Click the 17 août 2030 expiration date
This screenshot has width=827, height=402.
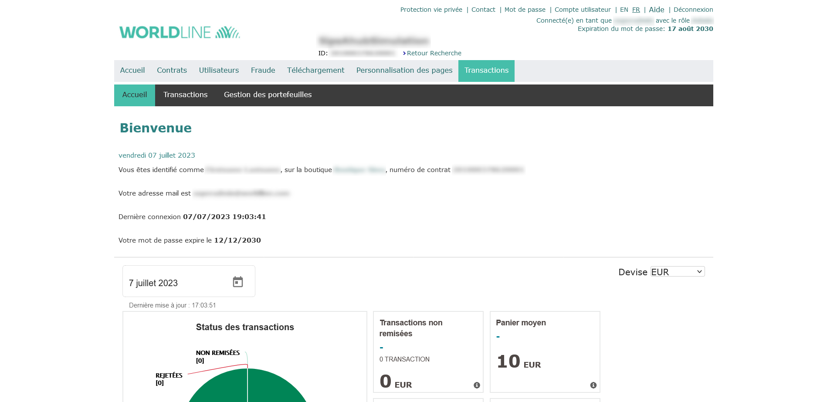690,29
